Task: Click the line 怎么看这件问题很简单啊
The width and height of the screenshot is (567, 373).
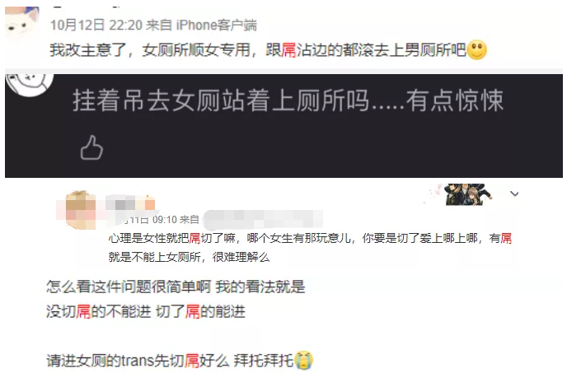Action: coord(129,287)
